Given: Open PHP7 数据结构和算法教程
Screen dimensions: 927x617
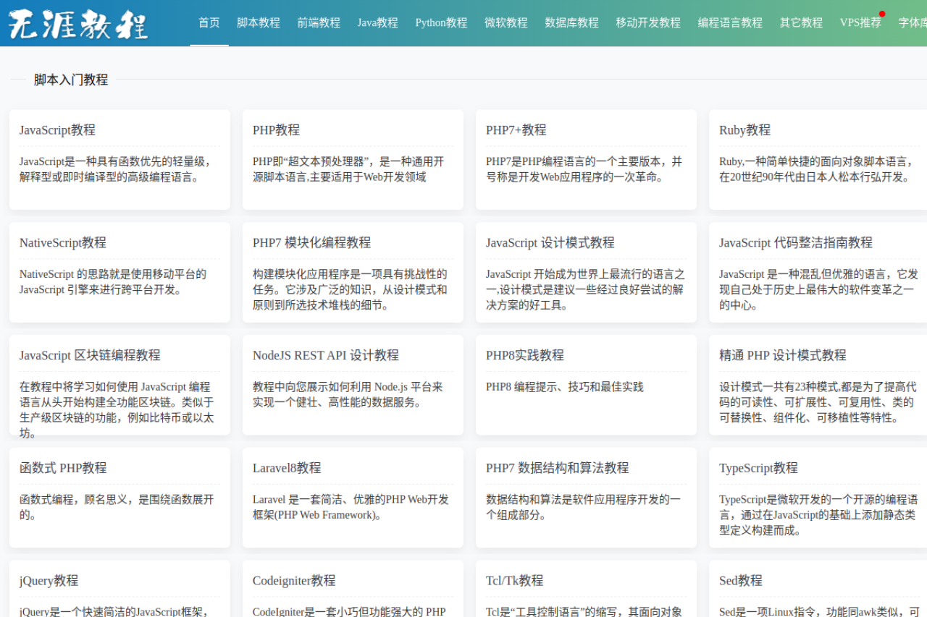Looking at the screenshot, I should [558, 468].
